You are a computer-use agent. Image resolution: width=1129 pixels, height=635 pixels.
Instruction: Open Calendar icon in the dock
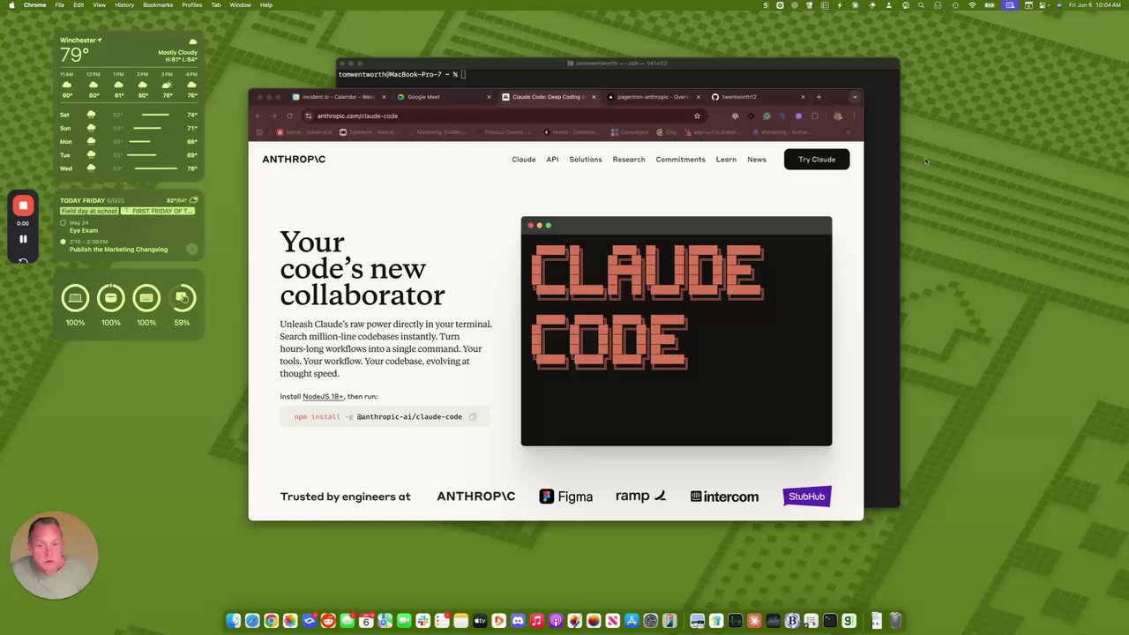click(366, 621)
